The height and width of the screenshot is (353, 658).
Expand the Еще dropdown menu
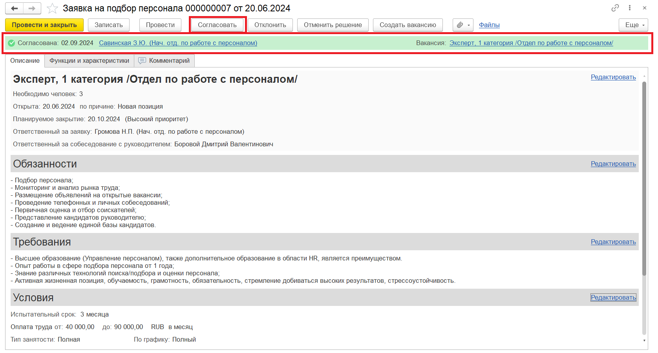click(x=634, y=25)
